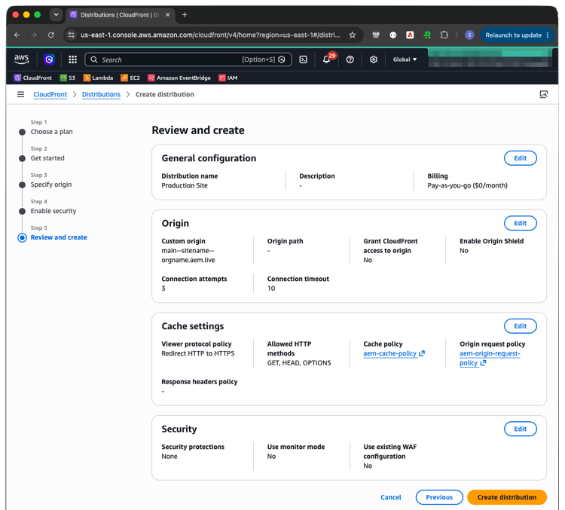Open aem-origin-request-policy link
The image size is (565, 510).
click(x=490, y=359)
